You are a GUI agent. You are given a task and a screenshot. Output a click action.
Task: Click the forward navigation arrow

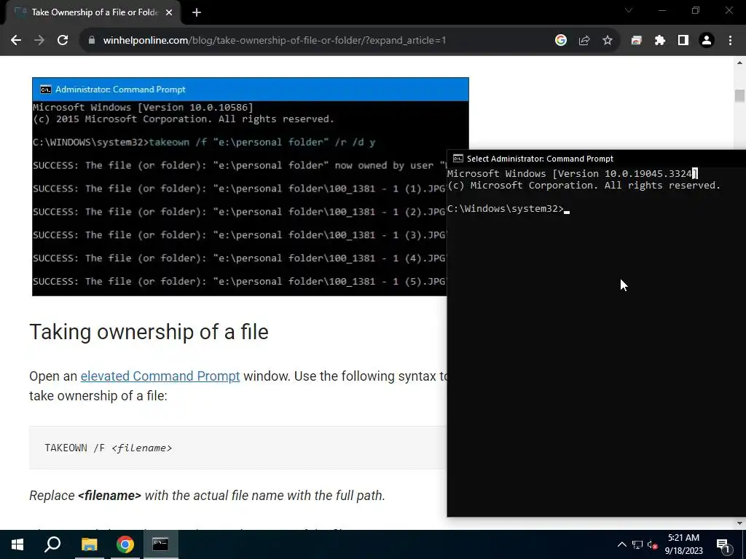tap(39, 41)
